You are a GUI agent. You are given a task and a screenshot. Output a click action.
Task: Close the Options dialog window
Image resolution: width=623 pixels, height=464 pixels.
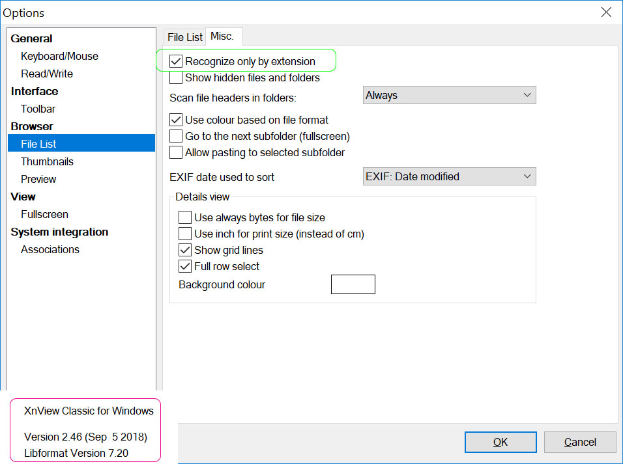[606, 12]
